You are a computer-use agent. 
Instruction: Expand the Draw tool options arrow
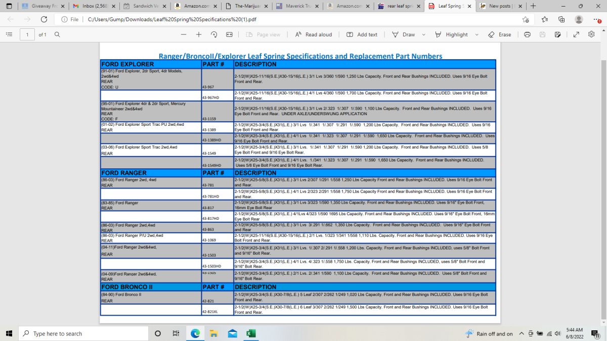[423, 35]
